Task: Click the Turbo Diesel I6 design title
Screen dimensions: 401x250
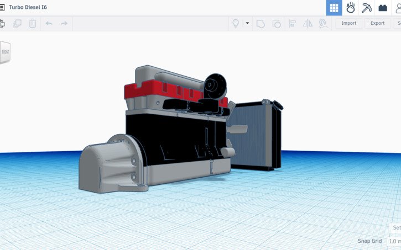Action: [x=28, y=7]
